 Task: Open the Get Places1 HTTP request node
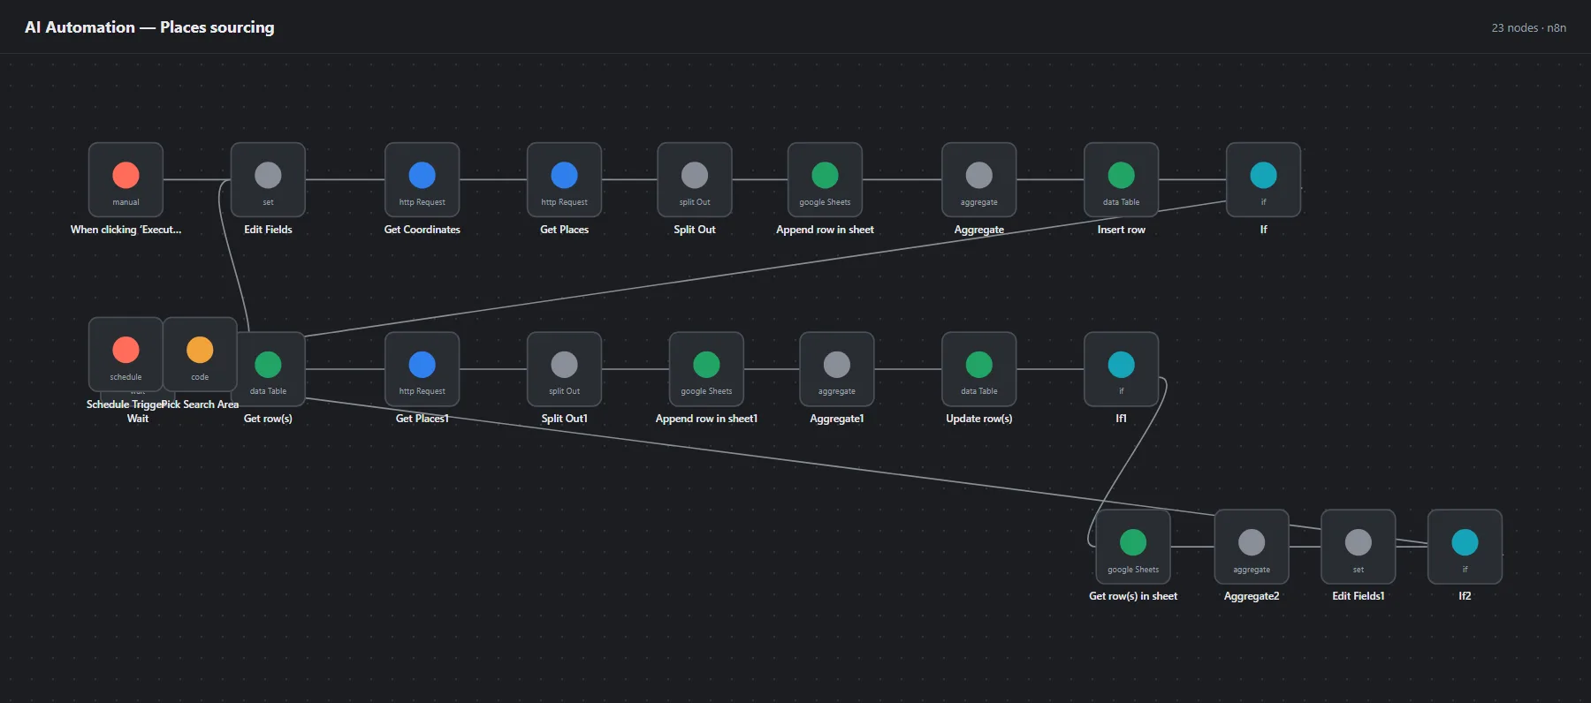click(422, 369)
